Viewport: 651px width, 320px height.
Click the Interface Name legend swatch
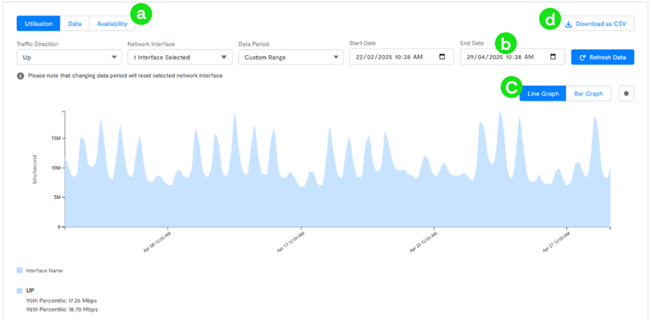click(x=19, y=270)
